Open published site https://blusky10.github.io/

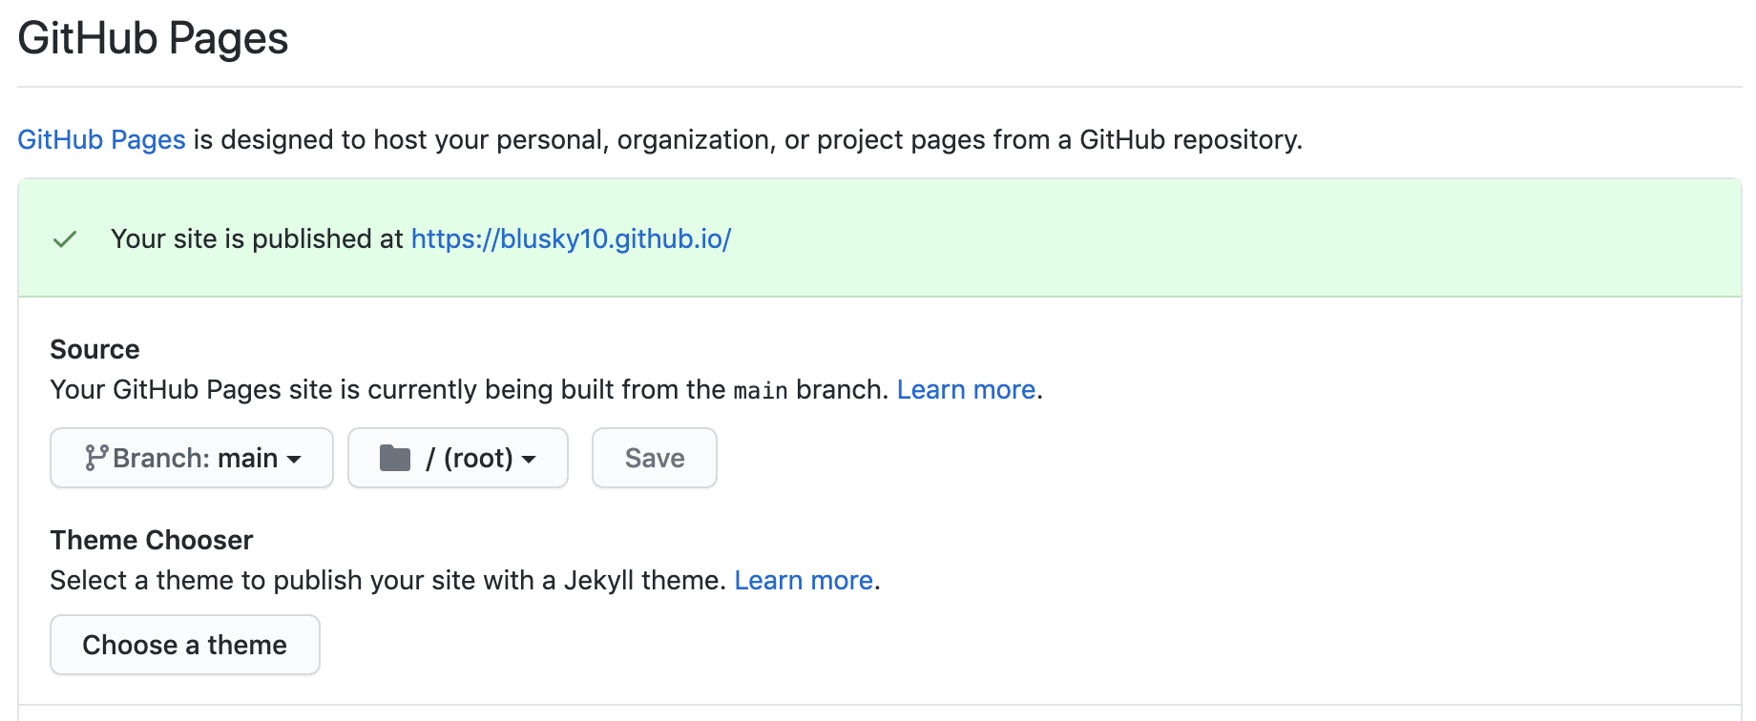click(571, 238)
